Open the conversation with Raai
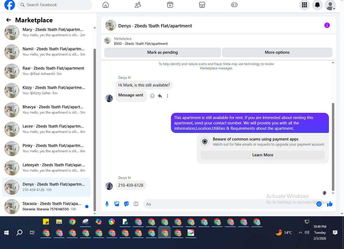 [46, 71]
